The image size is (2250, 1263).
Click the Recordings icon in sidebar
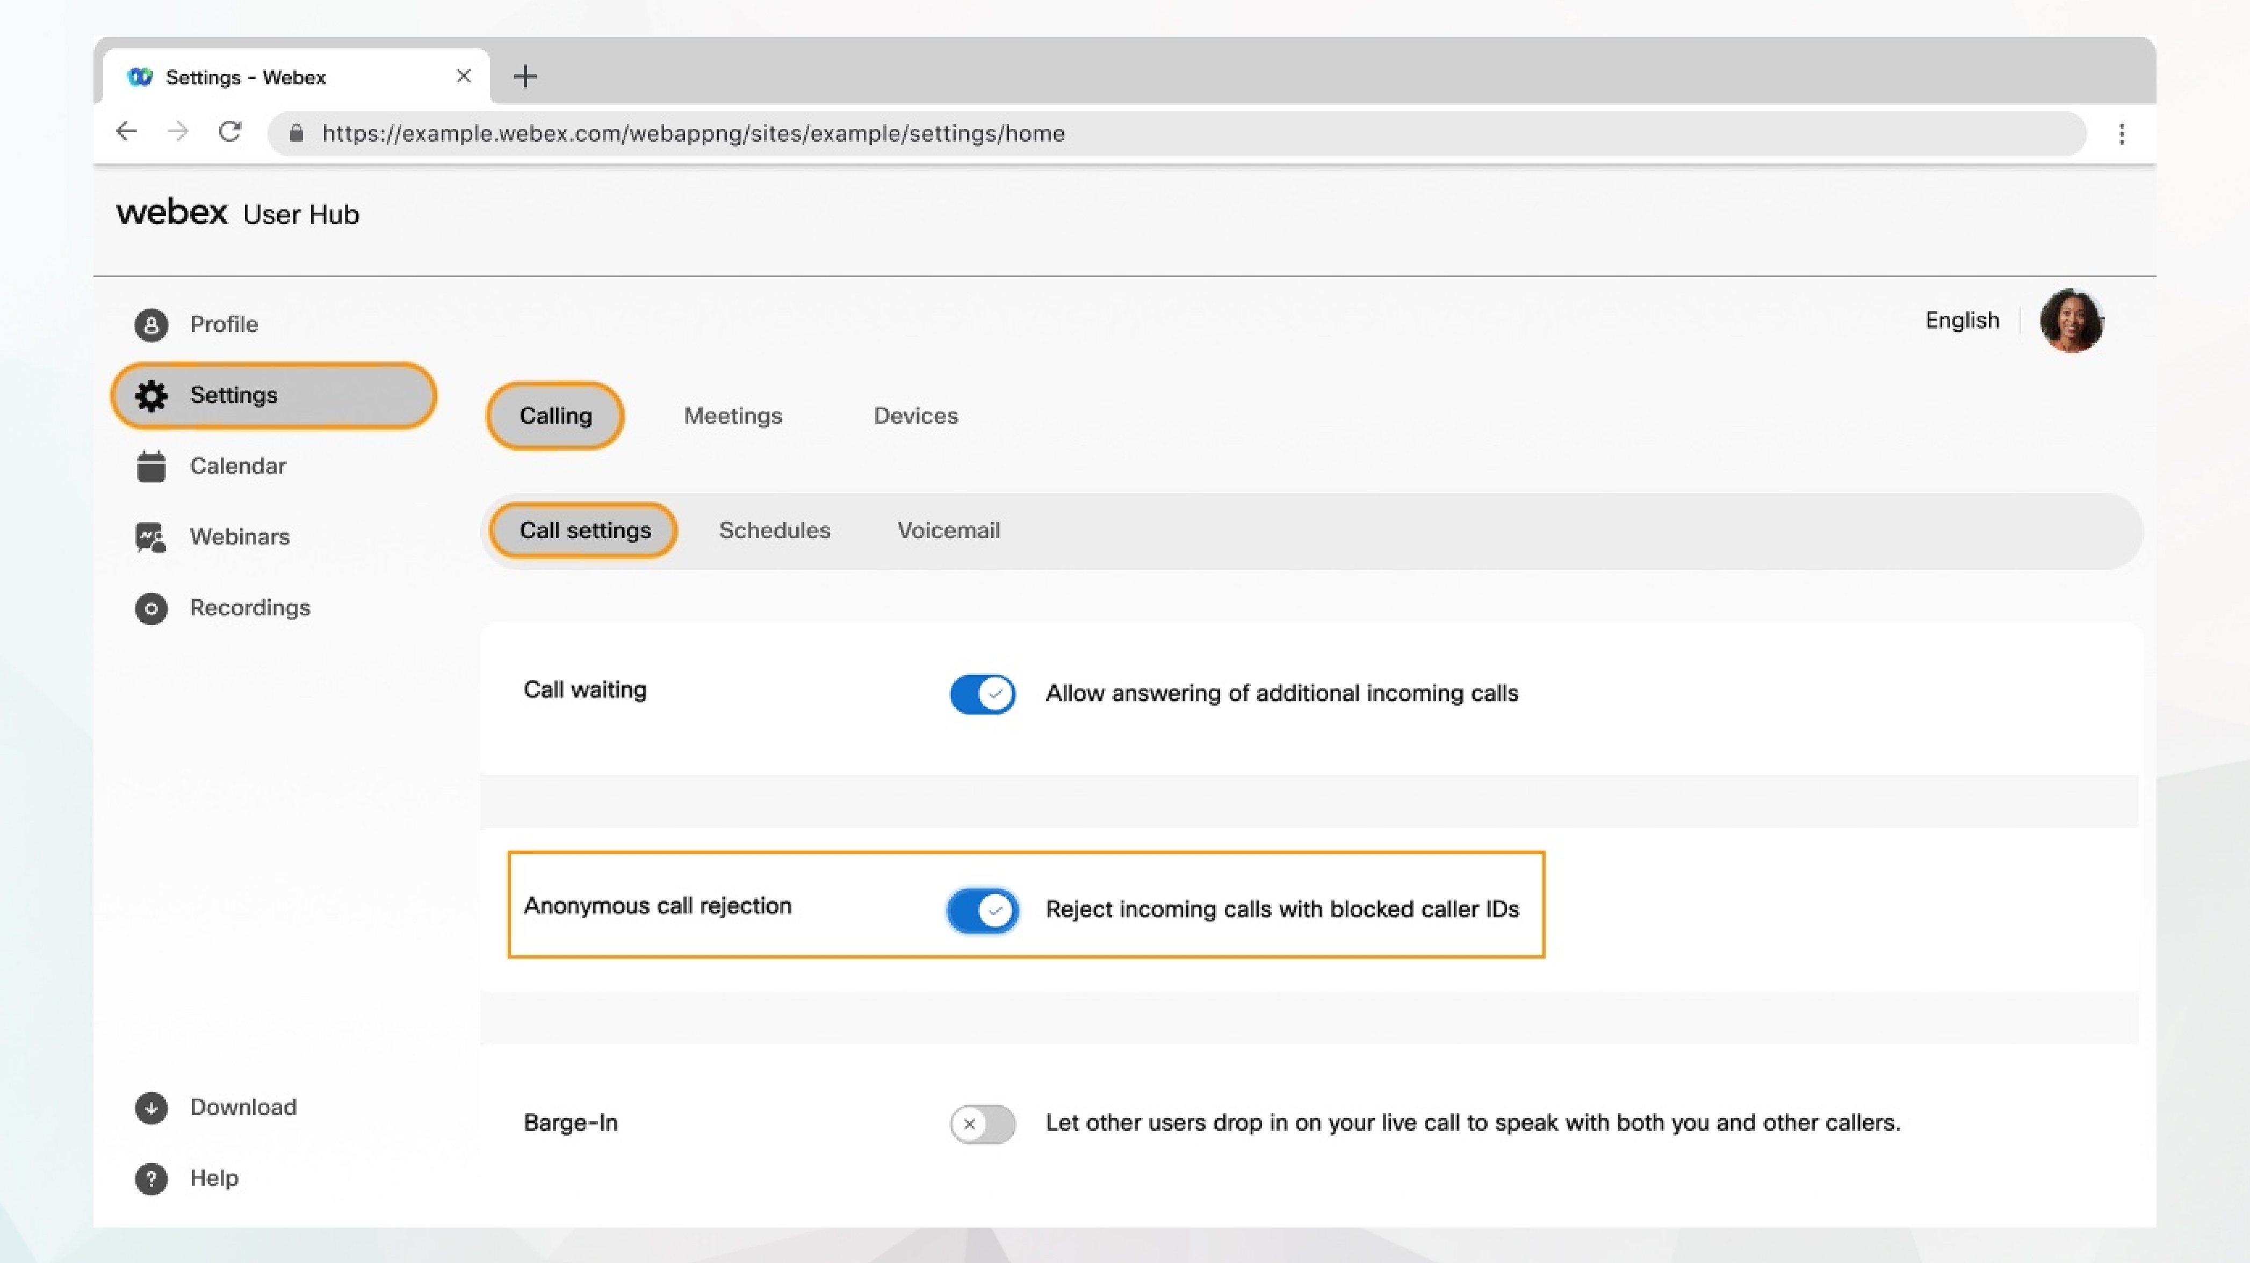coord(150,607)
